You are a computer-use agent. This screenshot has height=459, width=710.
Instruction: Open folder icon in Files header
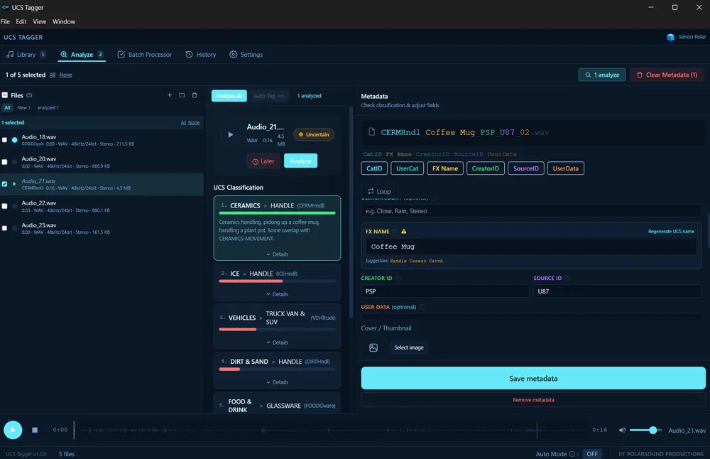[182, 95]
